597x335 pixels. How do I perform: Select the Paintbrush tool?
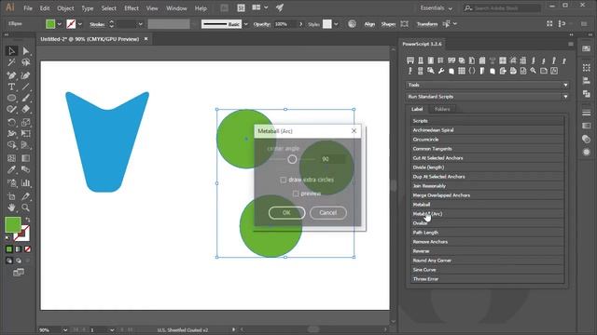click(x=25, y=98)
